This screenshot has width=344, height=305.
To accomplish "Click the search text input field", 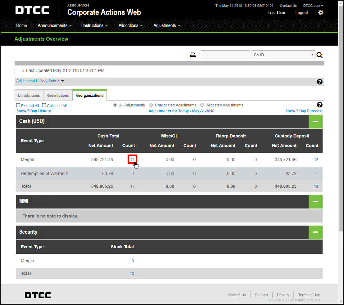I will point(225,55).
